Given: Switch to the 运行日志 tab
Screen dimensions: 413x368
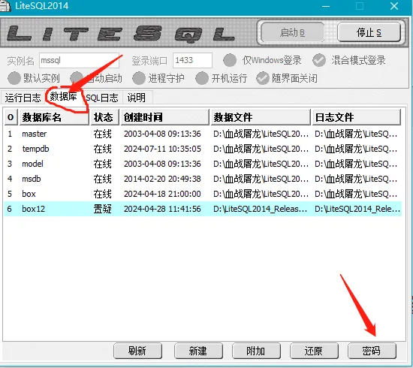Looking at the screenshot, I should point(23,98).
